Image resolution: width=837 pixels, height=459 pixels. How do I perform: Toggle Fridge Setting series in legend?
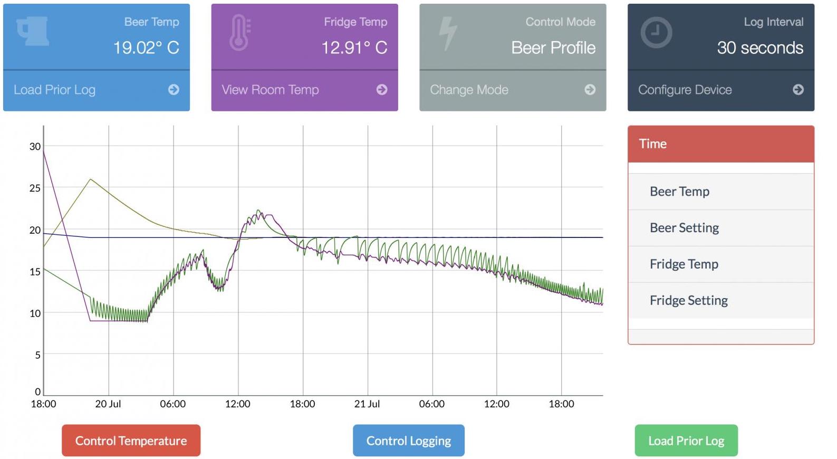721,300
